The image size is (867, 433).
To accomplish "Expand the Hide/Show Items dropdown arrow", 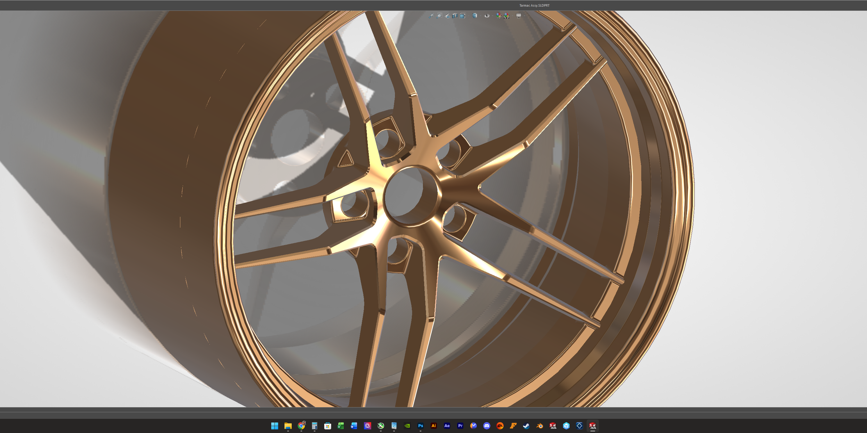I will 492,16.
